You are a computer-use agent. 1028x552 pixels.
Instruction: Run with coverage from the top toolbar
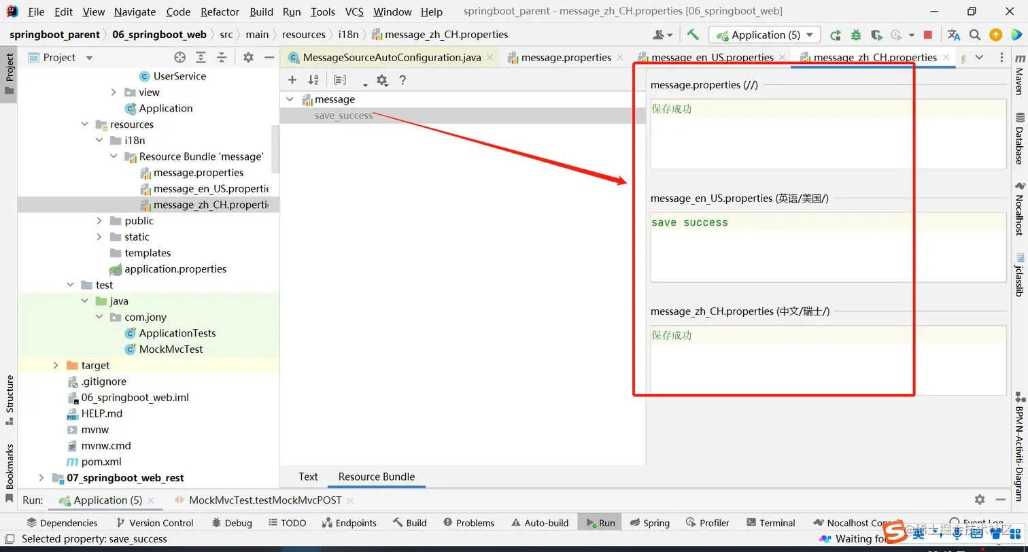tap(876, 35)
